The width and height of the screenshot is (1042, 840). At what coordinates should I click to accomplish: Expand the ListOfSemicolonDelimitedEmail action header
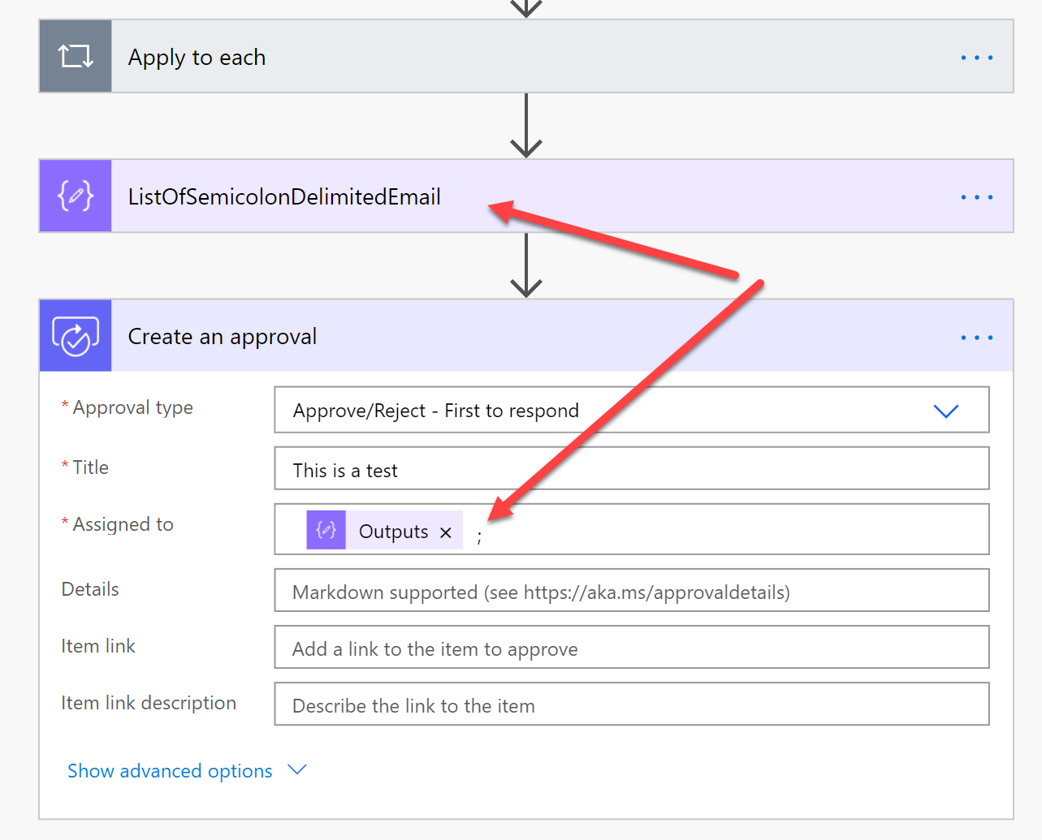point(650,197)
